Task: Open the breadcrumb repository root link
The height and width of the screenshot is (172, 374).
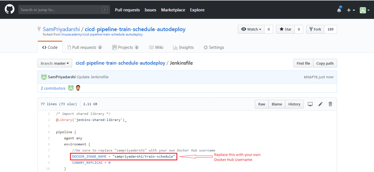Action: click(120, 63)
